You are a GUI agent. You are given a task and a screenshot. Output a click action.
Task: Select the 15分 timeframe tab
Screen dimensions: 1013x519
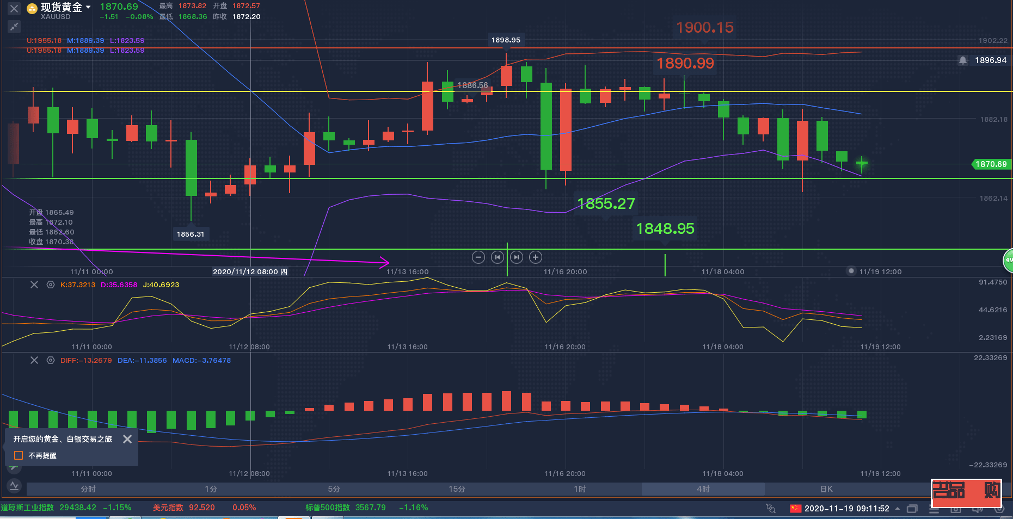coord(457,489)
